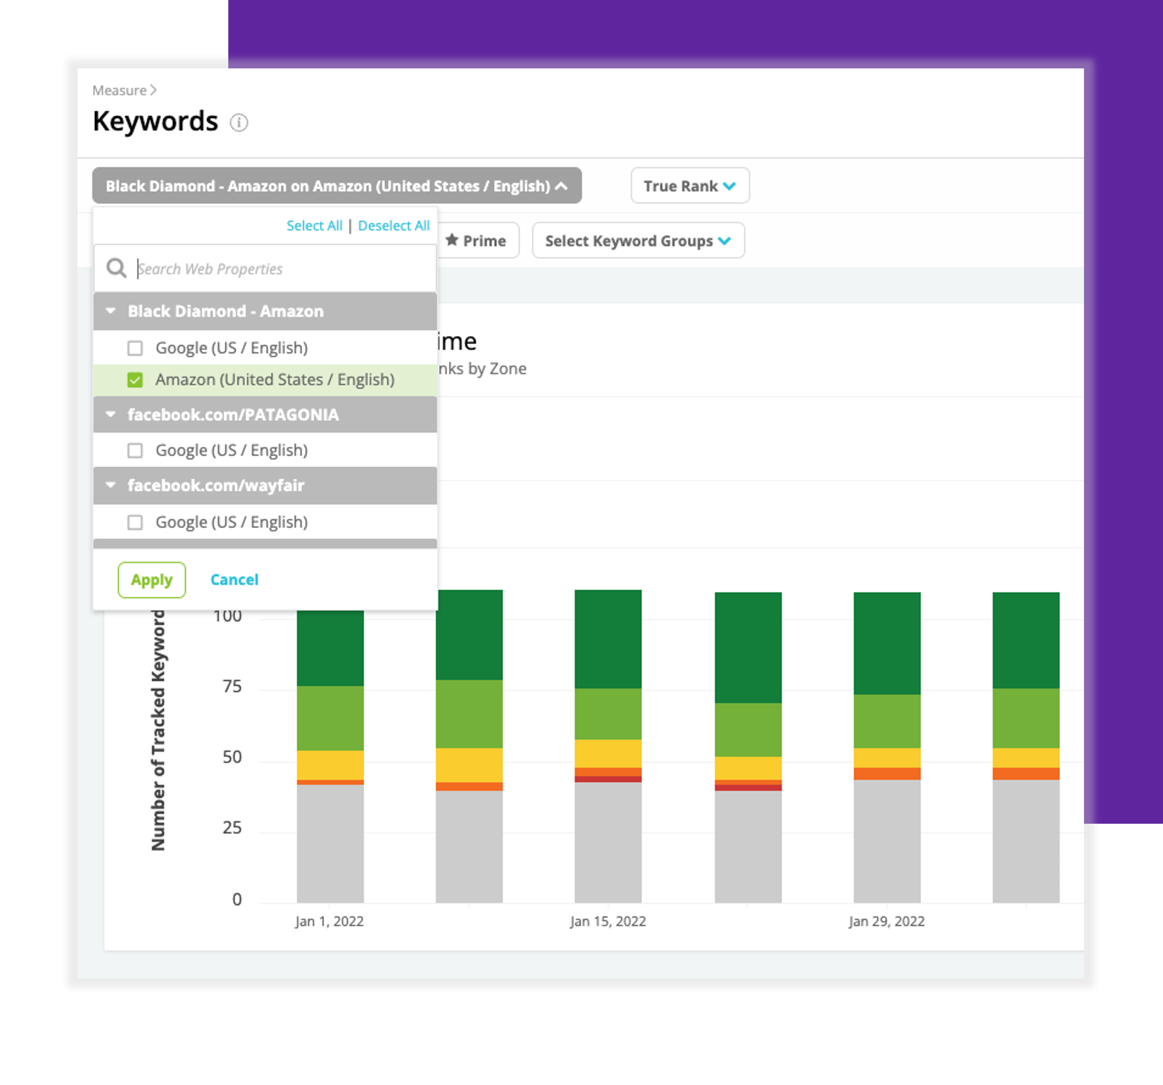The image size is (1163, 1085).
Task: Open the True Rank dropdown
Action: pyautogui.click(x=690, y=186)
